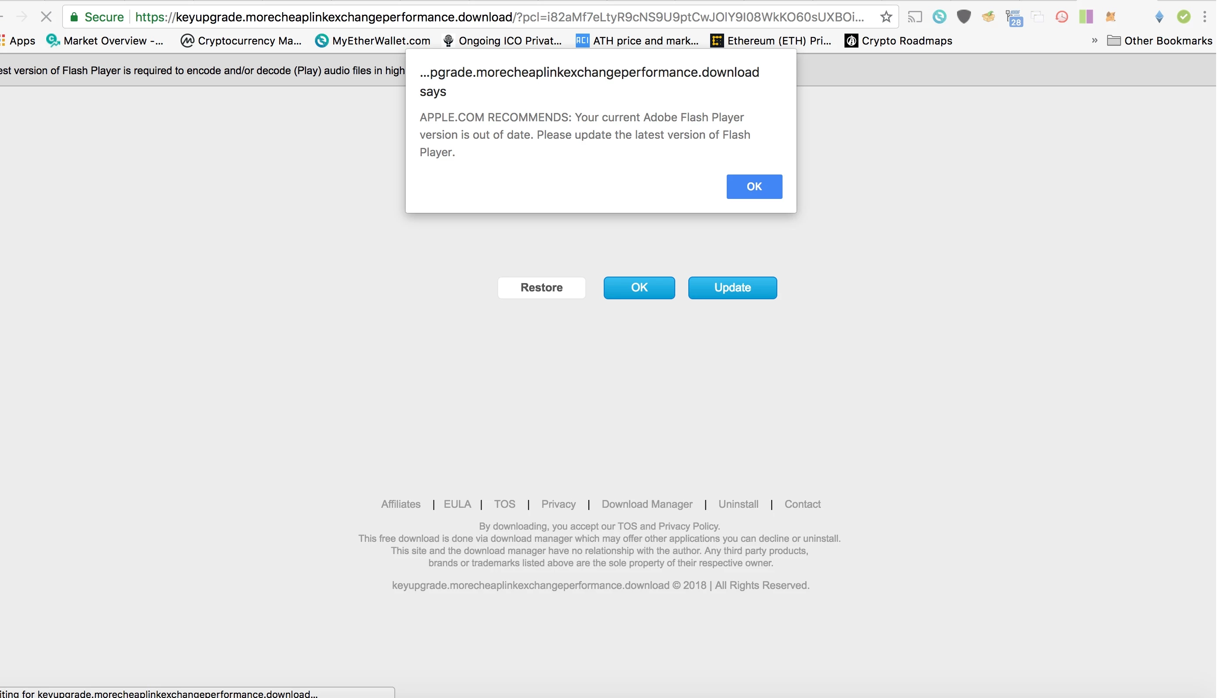Click the bookmark star icon

pyautogui.click(x=886, y=17)
